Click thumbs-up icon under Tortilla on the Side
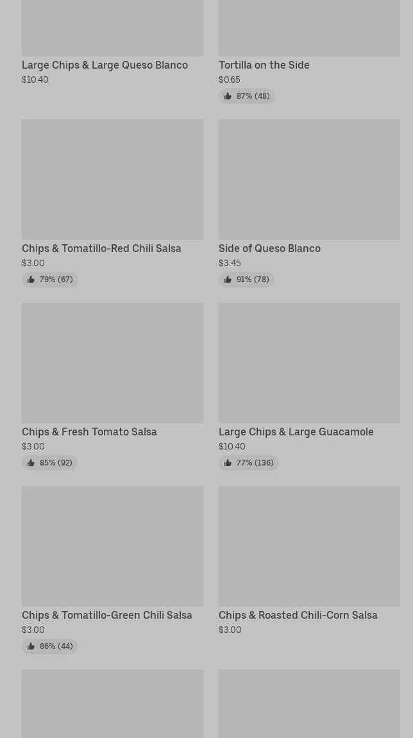Screen dimensions: 413x738 pos(228,96)
